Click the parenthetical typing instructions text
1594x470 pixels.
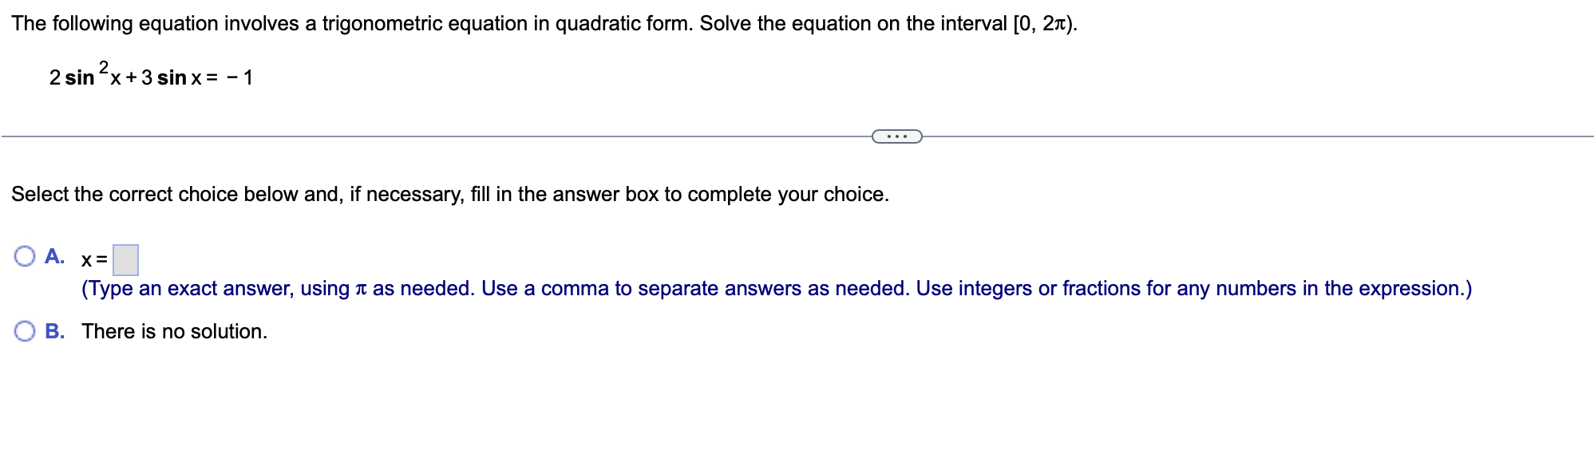tap(776, 289)
